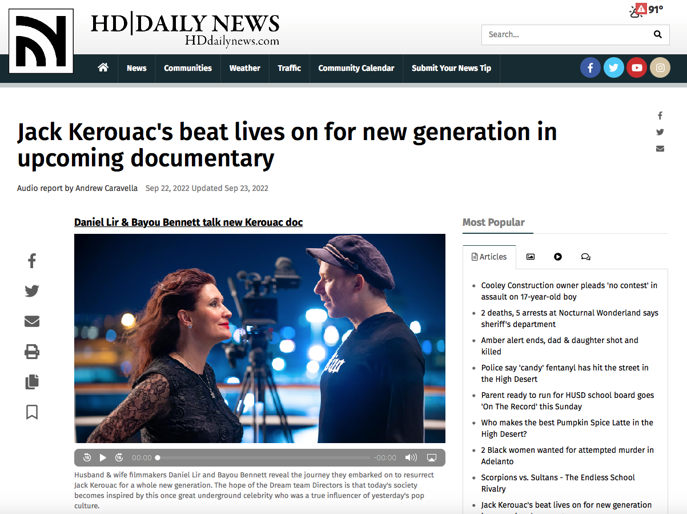Image resolution: width=687 pixels, height=514 pixels.
Task: Open the home icon in navigation bar
Action: [x=103, y=67]
